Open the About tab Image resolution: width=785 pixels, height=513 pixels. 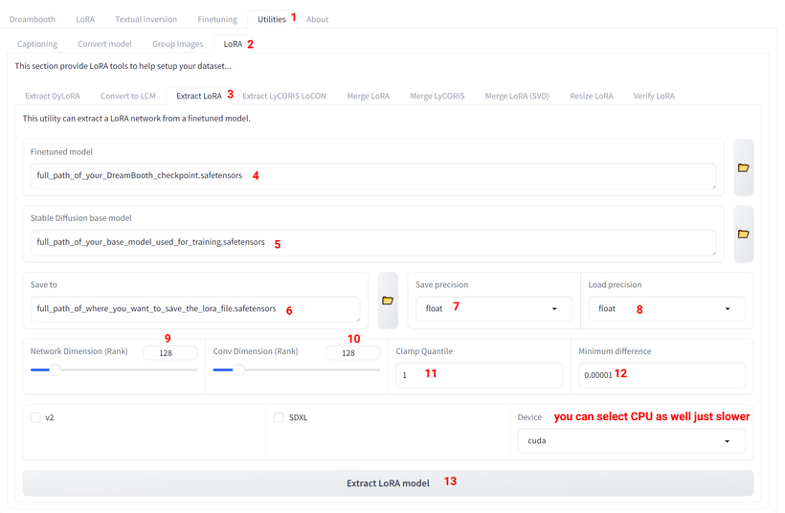point(318,19)
